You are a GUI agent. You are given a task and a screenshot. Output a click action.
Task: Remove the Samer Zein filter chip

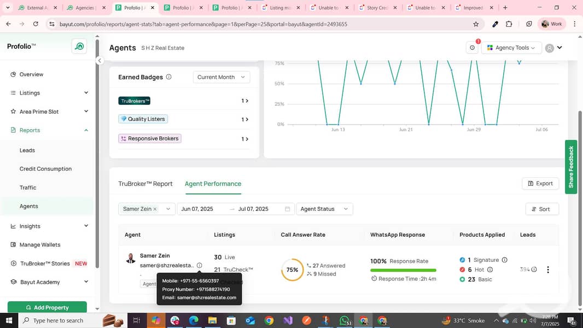click(x=155, y=209)
